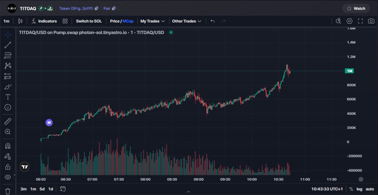378x195 pixels.
Task: Click the Switch to SOL button
Action: pyautogui.click(x=89, y=21)
